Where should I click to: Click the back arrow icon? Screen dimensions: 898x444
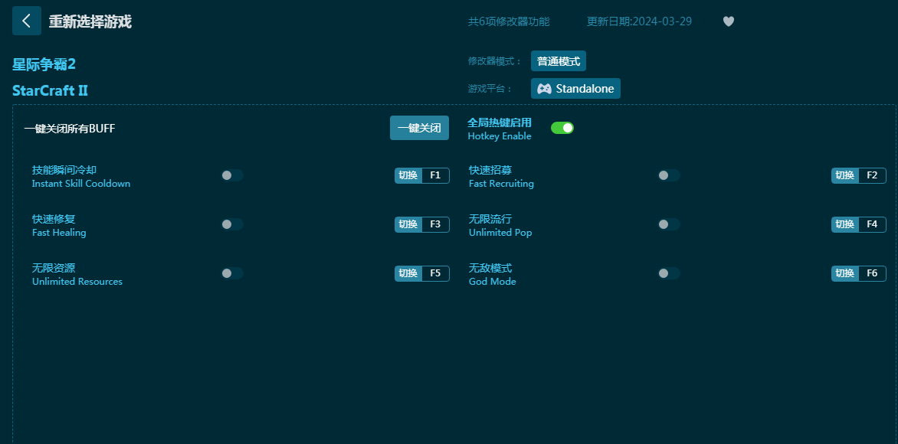point(26,21)
